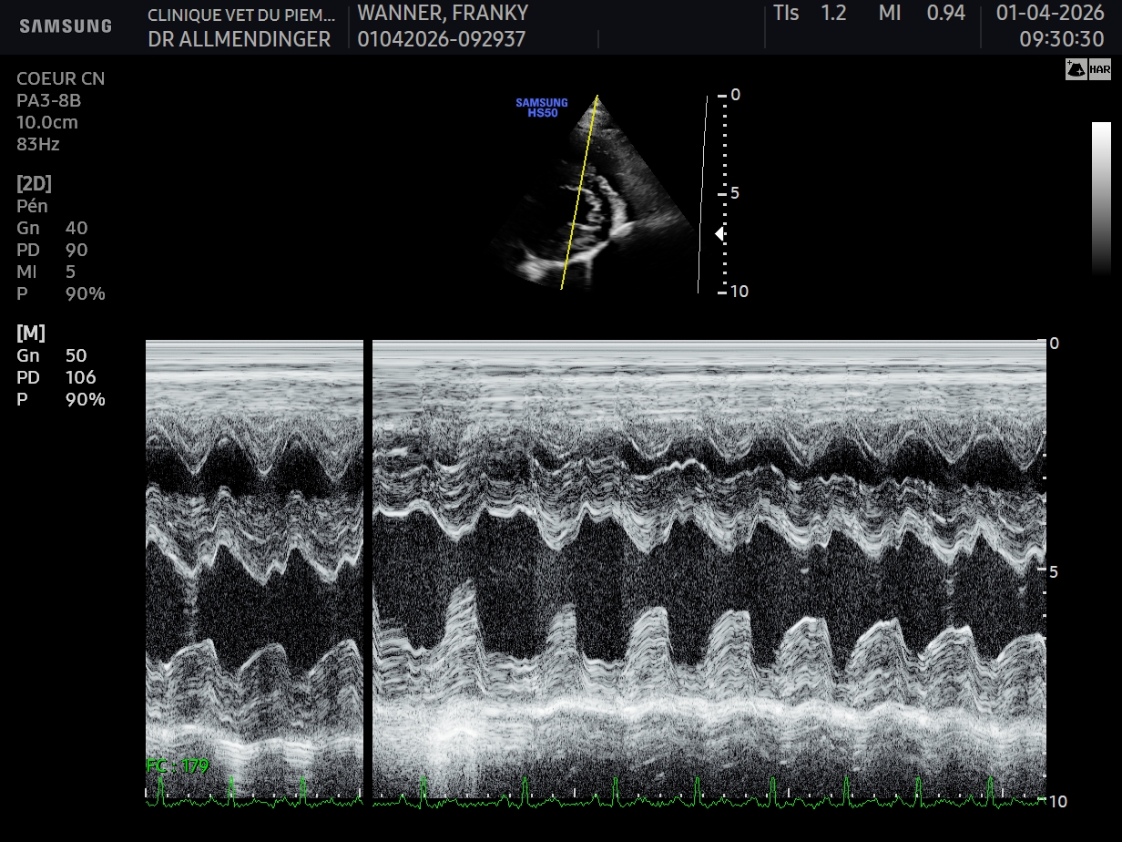Select the [2D] mode parameter header
Image resolution: width=1122 pixels, height=842 pixels.
35,183
